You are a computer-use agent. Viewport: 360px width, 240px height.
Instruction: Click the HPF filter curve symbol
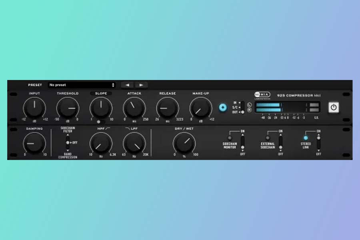(x=107, y=129)
